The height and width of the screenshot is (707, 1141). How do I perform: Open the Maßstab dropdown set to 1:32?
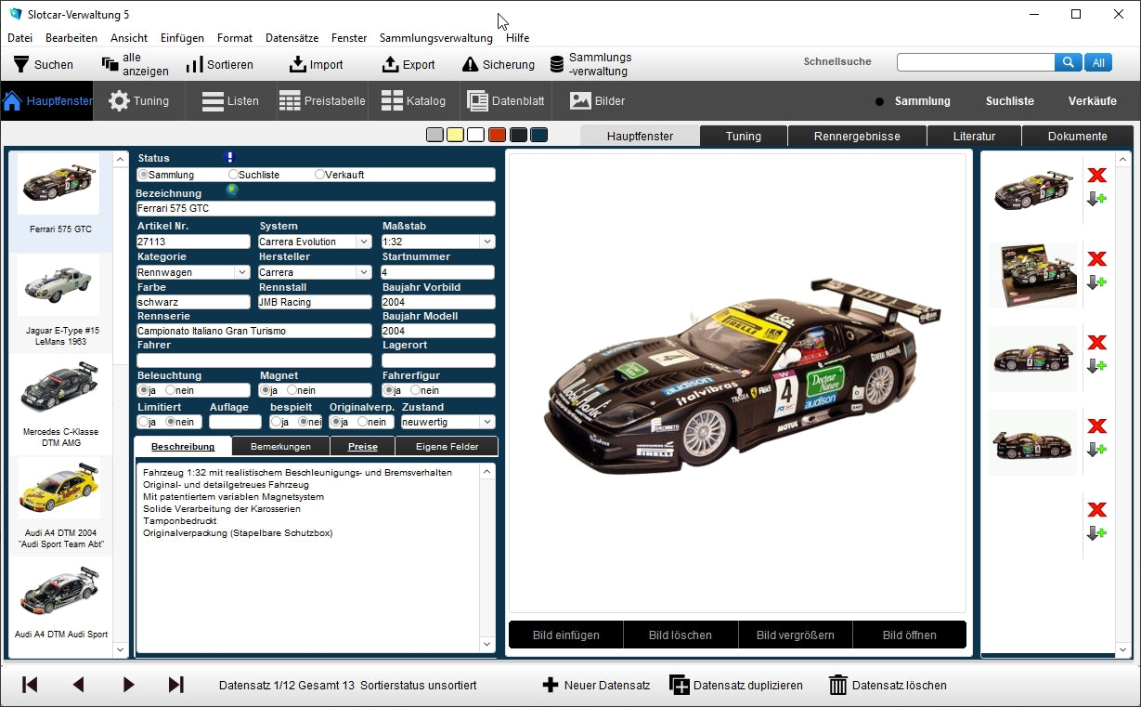coord(486,241)
